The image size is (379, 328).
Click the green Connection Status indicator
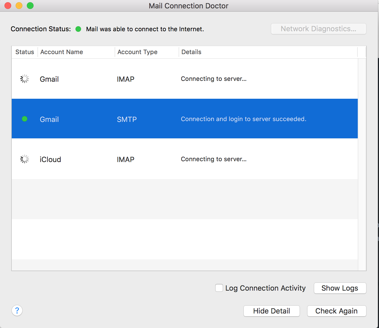tap(78, 29)
